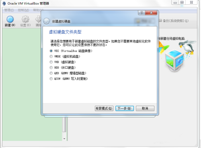Click the Expert Mode (专家模式) button
The height and width of the screenshot is (148, 201).
pyautogui.click(x=104, y=108)
